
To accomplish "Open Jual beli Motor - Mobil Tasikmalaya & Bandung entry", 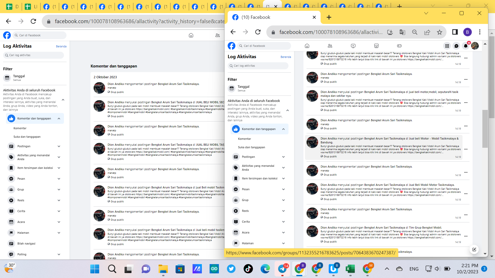I will coord(384,147).
